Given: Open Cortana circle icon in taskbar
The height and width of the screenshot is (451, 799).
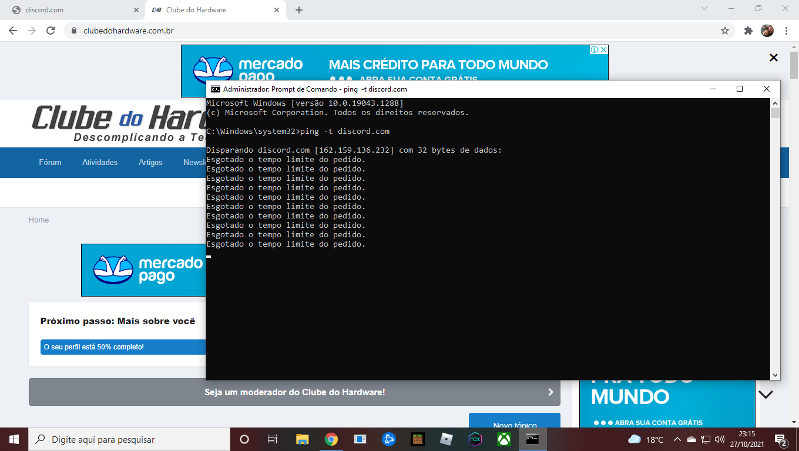Looking at the screenshot, I should [x=244, y=439].
